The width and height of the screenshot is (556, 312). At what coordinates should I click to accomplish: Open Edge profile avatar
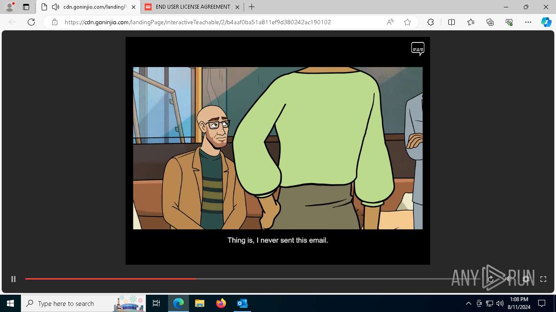click(x=10, y=7)
